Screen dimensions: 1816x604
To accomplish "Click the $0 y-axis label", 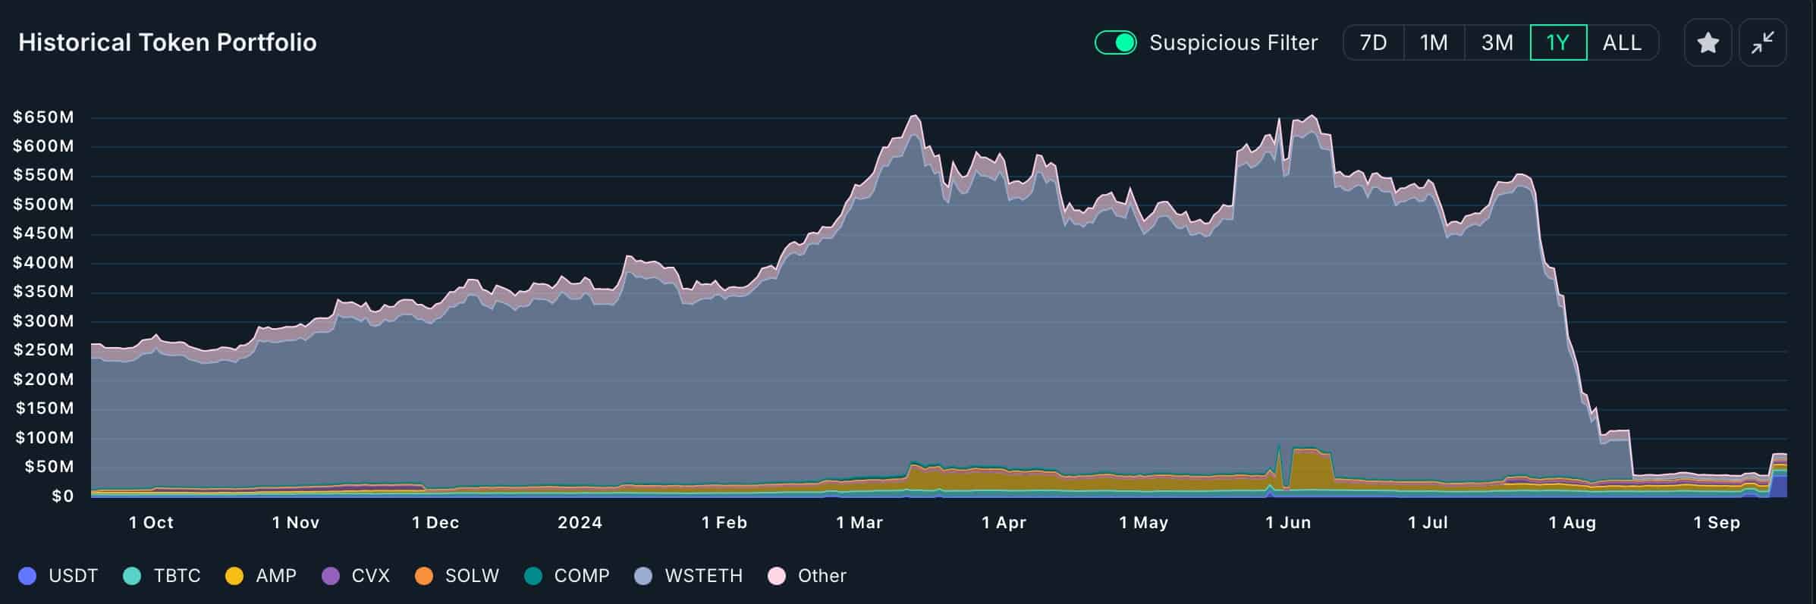I will tap(62, 496).
